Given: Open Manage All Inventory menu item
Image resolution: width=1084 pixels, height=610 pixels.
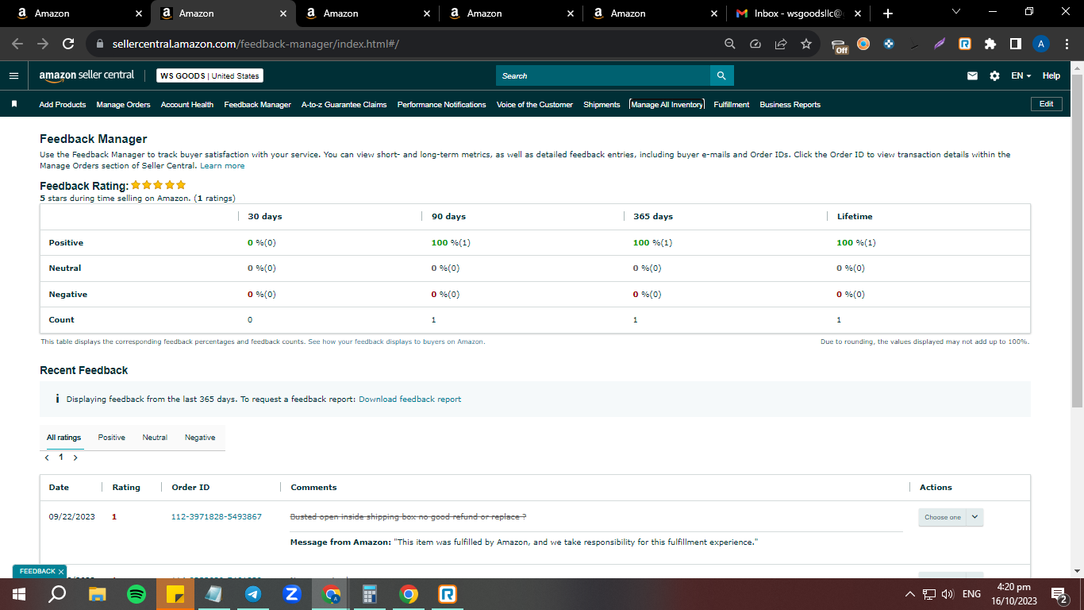Looking at the screenshot, I should coord(667,105).
